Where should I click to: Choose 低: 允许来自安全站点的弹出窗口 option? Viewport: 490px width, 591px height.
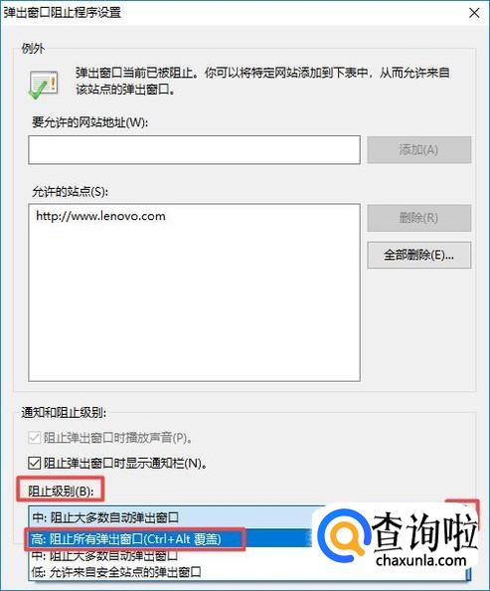pyautogui.click(x=116, y=572)
